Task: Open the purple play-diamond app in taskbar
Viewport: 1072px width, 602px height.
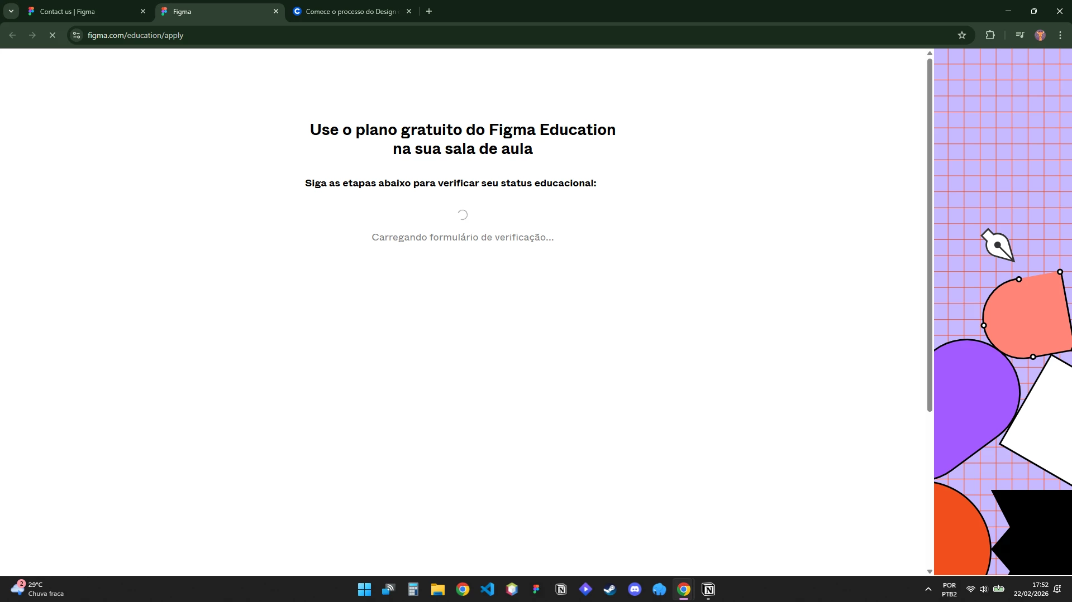Action: coord(585,589)
